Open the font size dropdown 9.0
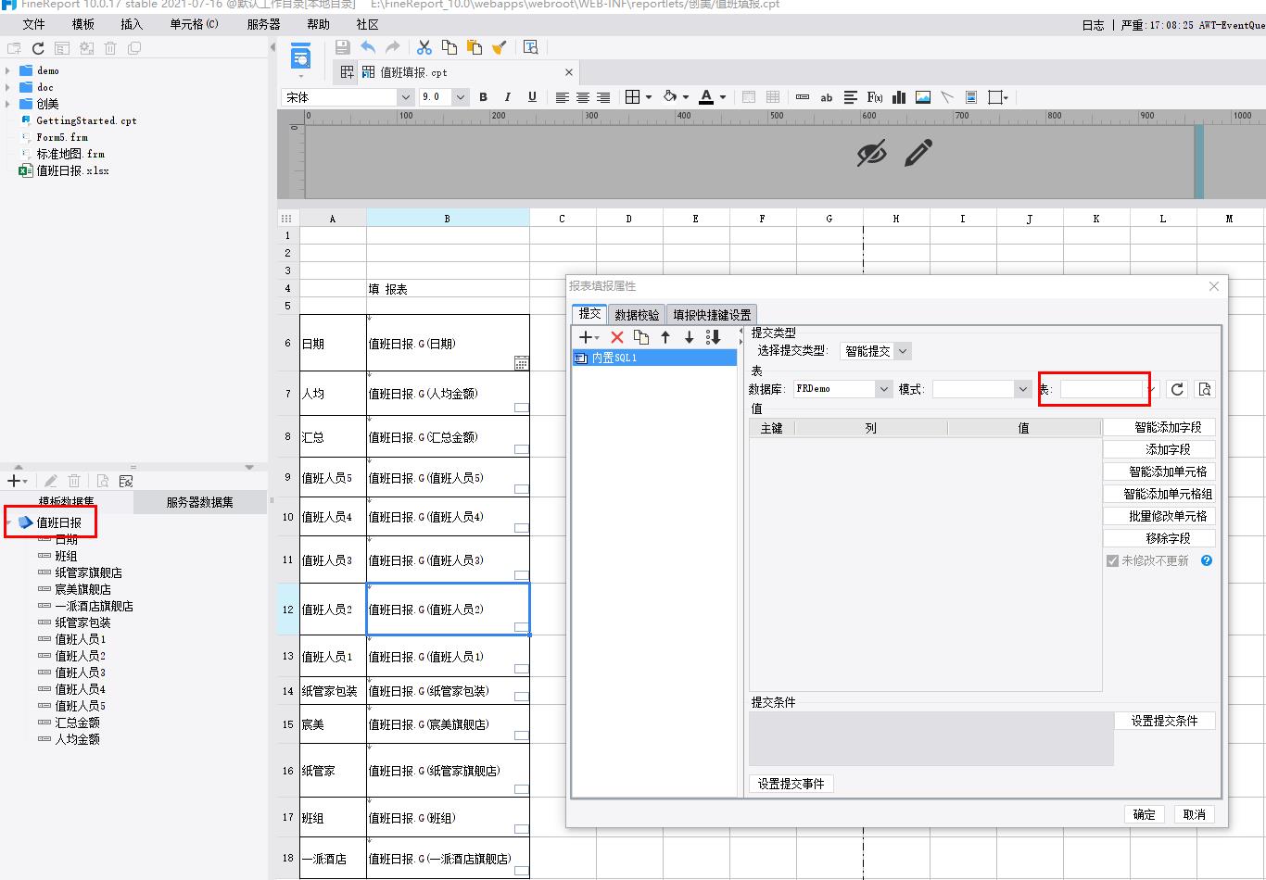Screen dimensions: 1266x880 [461, 97]
